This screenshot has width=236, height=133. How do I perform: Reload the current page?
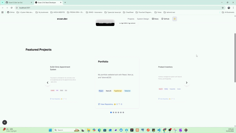(x=12, y=8)
